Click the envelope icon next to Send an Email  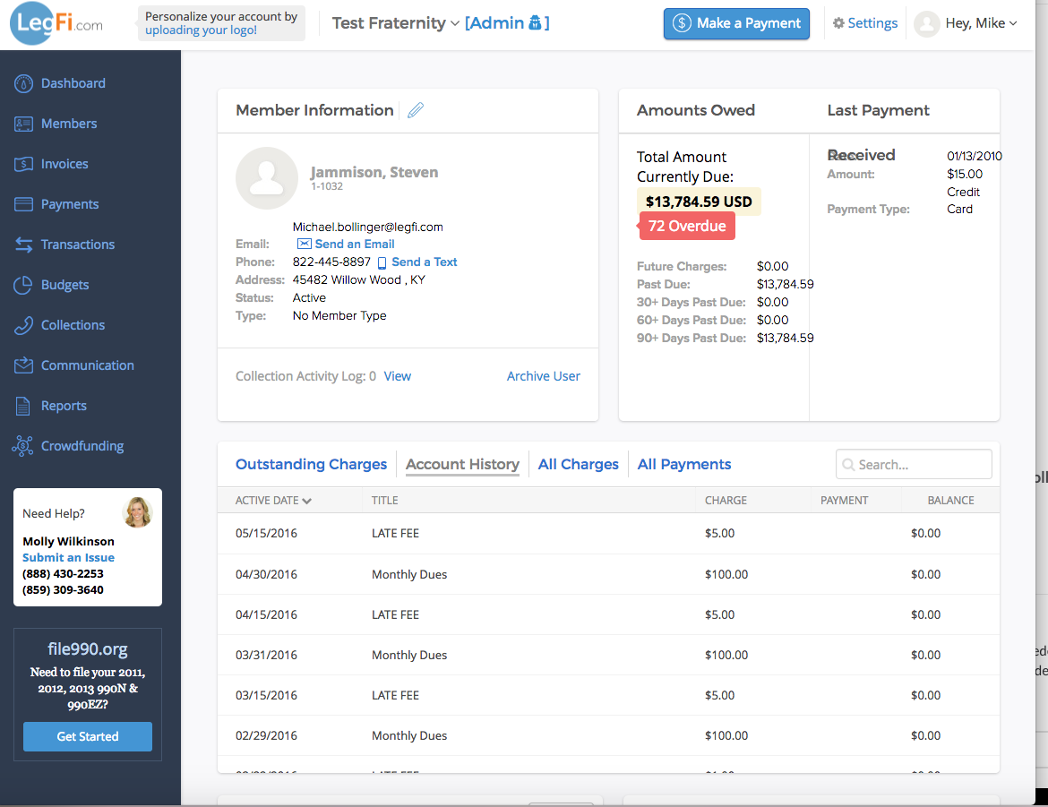[305, 244]
